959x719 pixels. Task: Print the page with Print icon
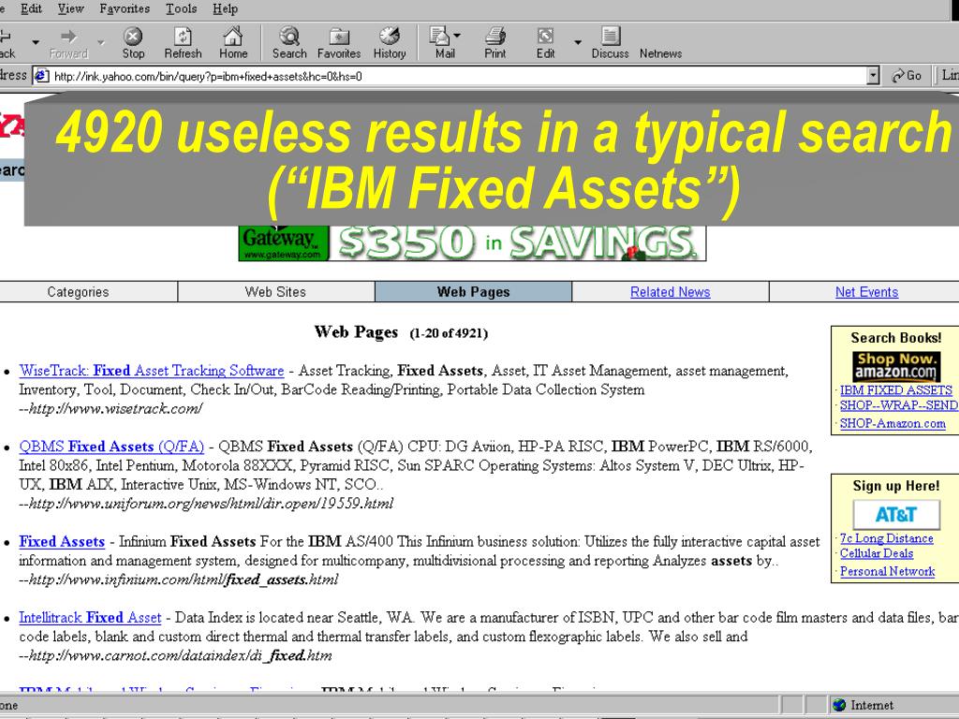click(x=494, y=37)
